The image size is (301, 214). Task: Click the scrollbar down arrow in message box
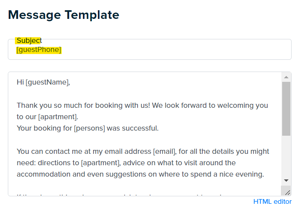point(286,181)
